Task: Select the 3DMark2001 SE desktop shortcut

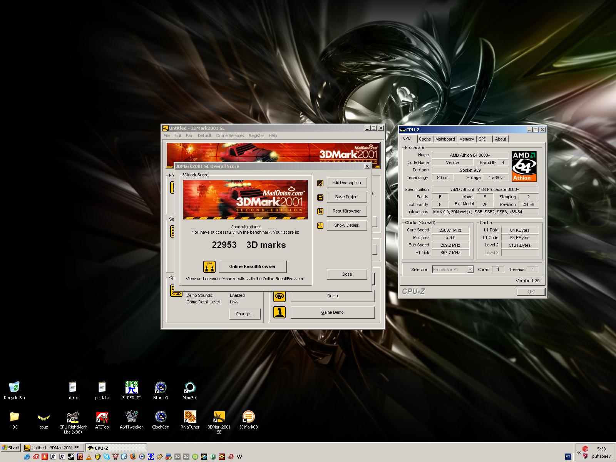Action: 219,422
